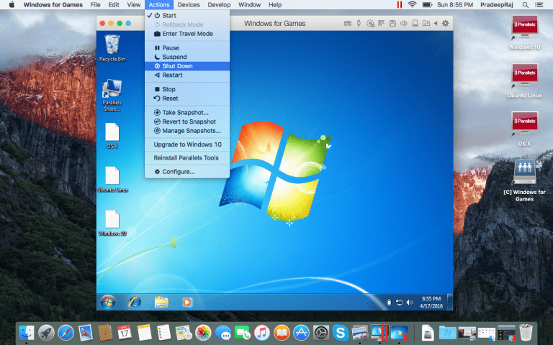
Task: Select Parallels Shared Folders desktop icon
Action: click(x=112, y=96)
